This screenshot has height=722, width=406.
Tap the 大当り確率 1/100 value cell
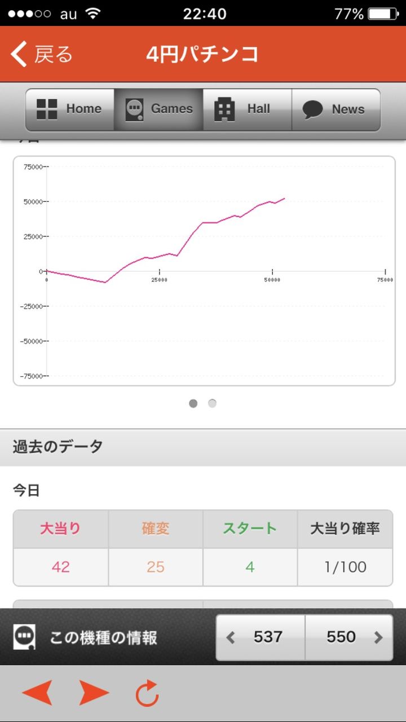click(345, 567)
